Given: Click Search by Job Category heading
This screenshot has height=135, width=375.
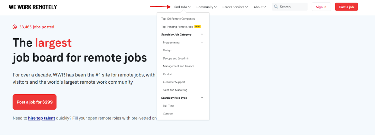Looking at the screenshot, I should [x=176, y=34].
